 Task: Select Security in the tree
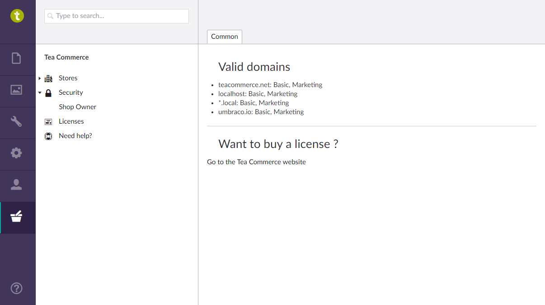click(x=71, y=92)
